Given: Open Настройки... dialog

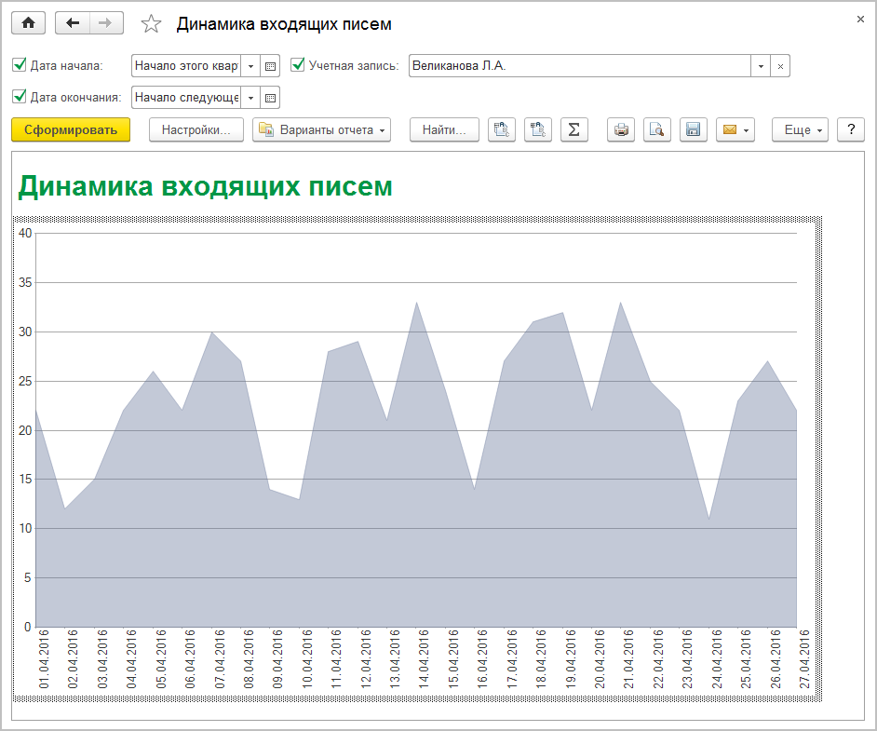Looking at the screenshot, I should pos(196,129).
